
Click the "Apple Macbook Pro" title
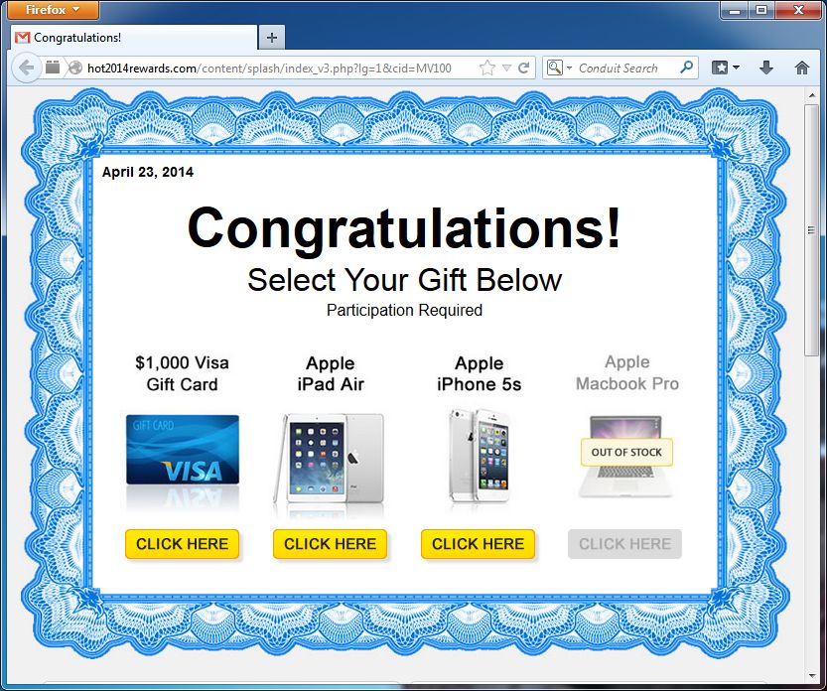pyautogui.click(x=627, y=373)
